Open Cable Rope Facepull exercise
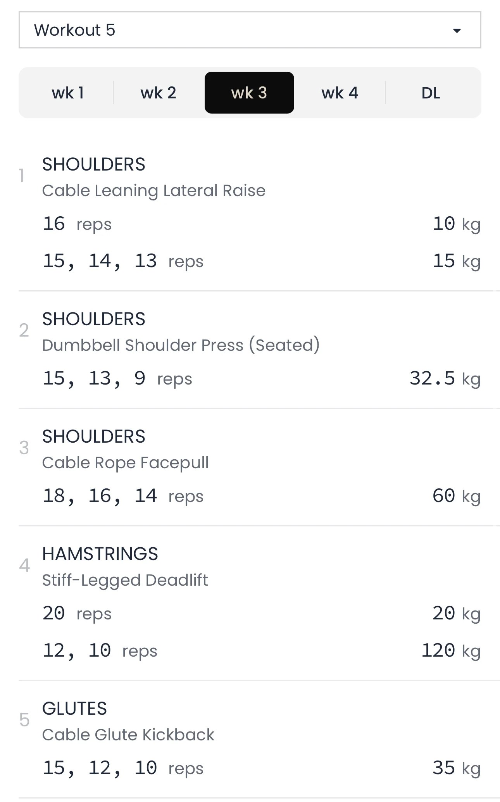 [x=125, y=463]
